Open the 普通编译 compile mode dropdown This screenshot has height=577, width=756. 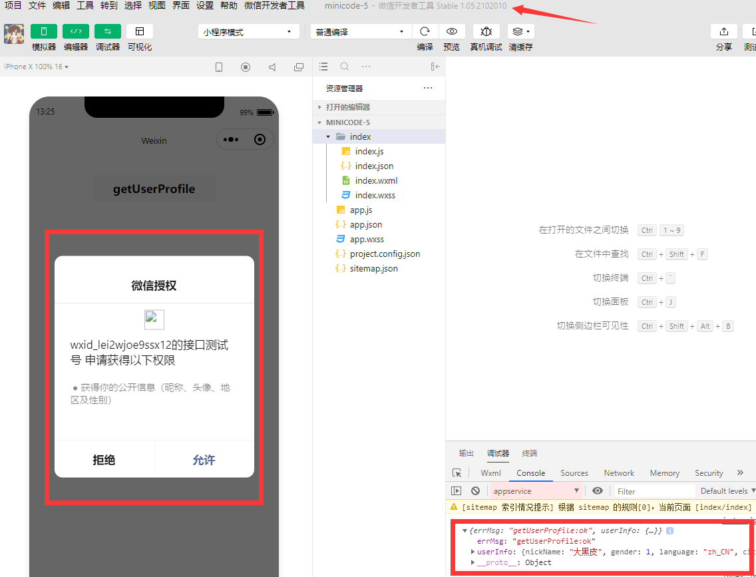coord(361,32)
